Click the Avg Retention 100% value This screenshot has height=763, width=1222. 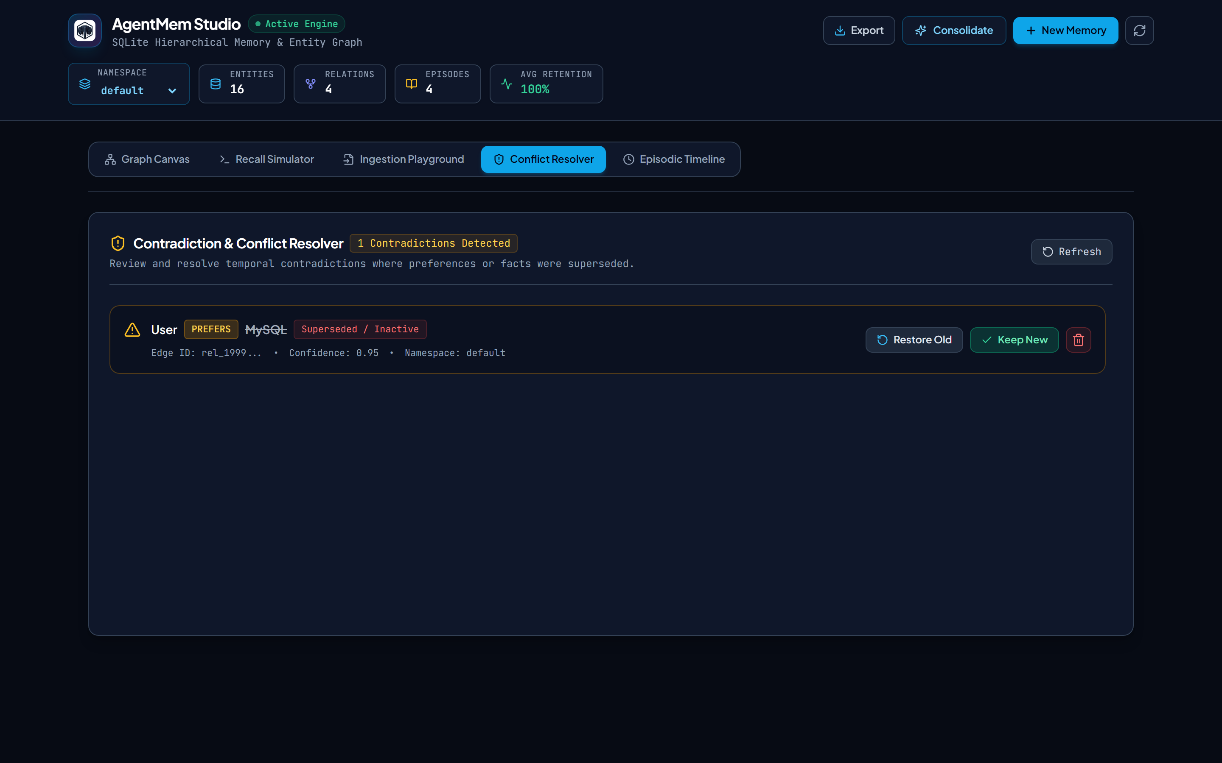click(535, 89)
